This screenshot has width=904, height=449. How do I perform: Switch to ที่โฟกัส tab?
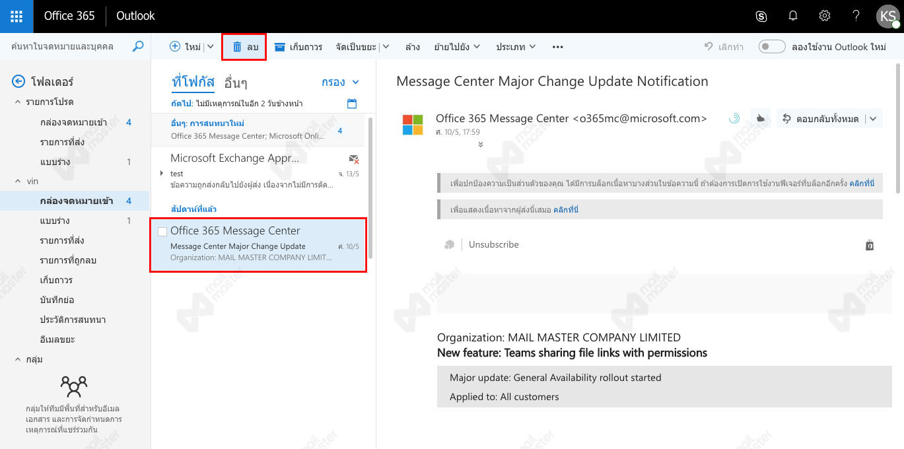pyautogui.click(x=193, y=83)
